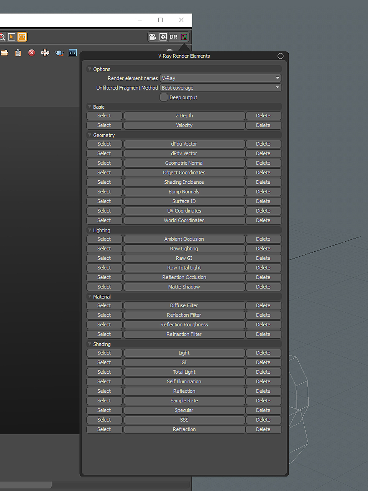Open the folder icon in toolbar

coord(4,53)
